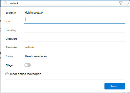This screenshot has height=93, width=130.
Task: Click the Zoeken in label
Action: tap(11, 13)
